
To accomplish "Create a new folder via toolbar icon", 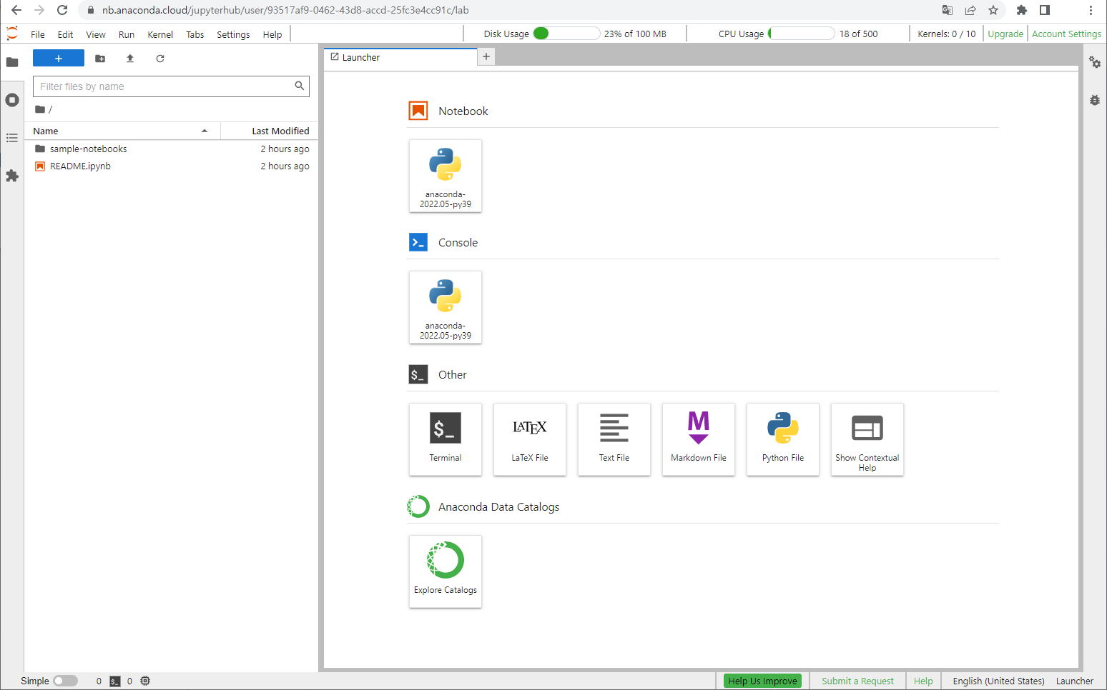I will pyautogui.click(x=100, y=59).
